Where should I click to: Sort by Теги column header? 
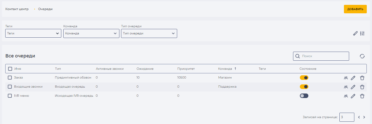(262, 69)
